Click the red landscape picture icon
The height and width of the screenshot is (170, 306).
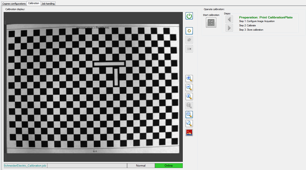click(189, 133)
